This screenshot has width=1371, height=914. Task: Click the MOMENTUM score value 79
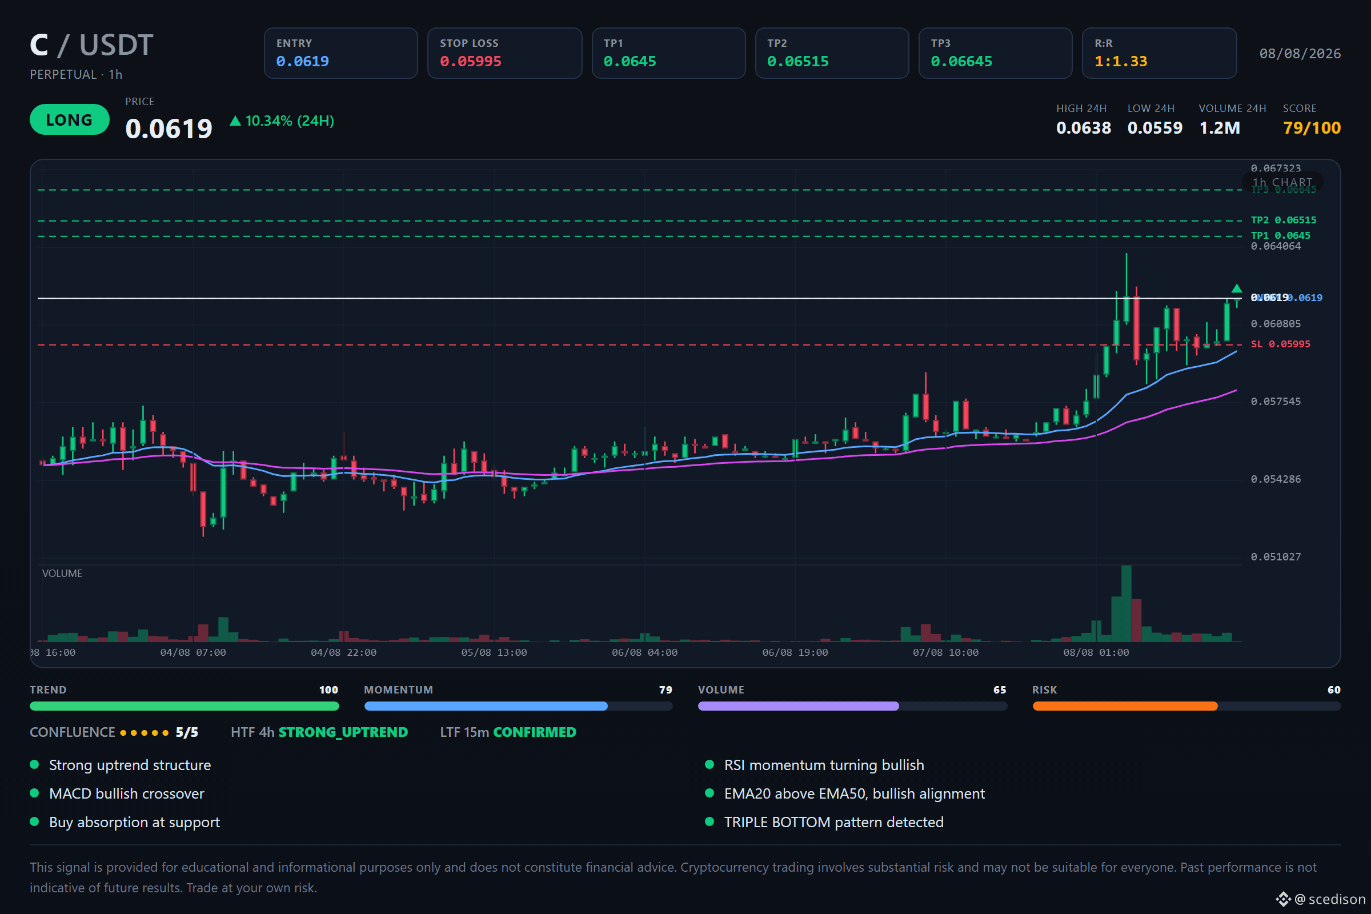point(666,689)
